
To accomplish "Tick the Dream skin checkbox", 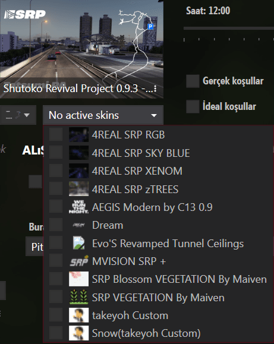I will click(56, 225).
